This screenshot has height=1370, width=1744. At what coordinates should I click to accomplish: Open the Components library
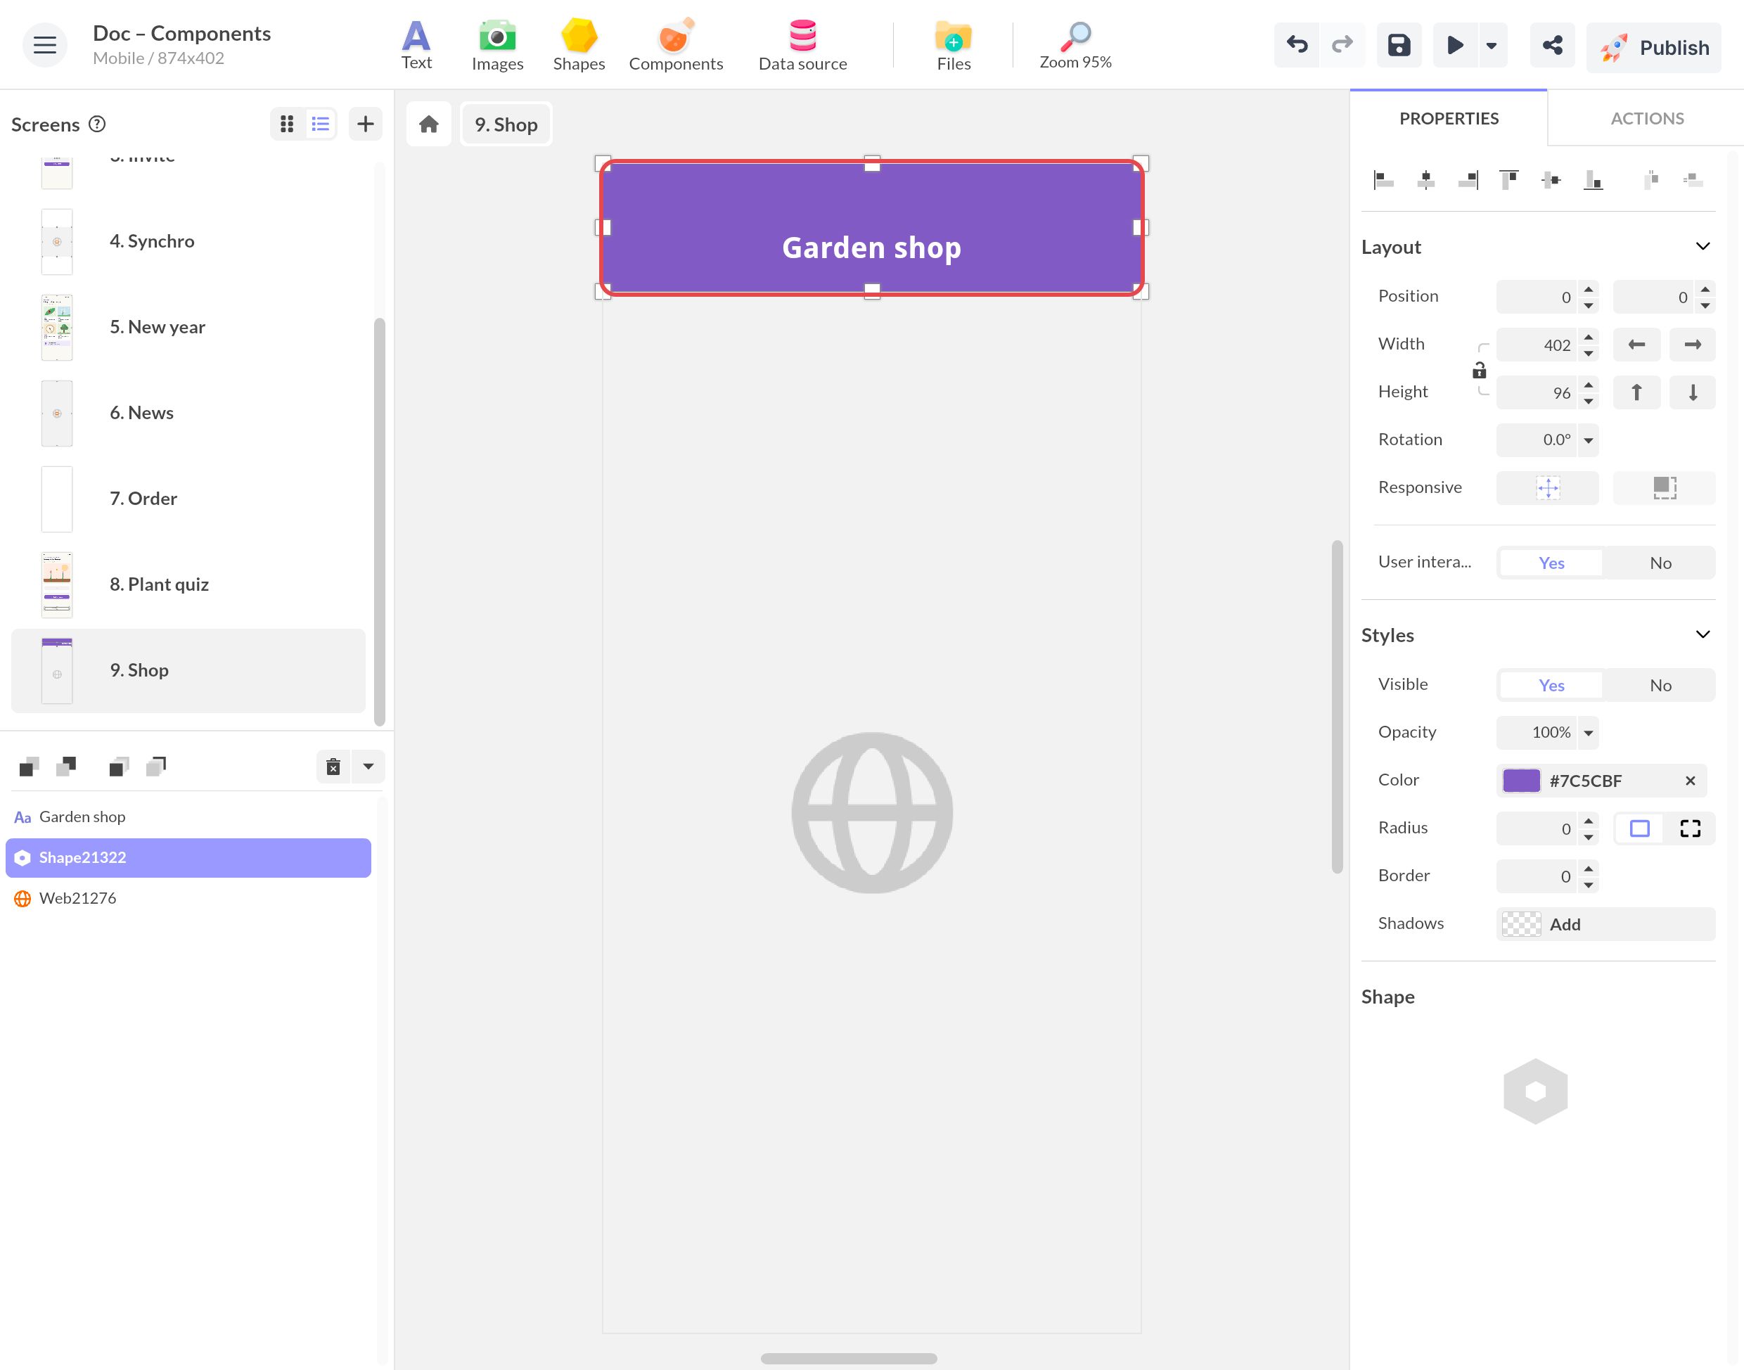coord(675,45)
